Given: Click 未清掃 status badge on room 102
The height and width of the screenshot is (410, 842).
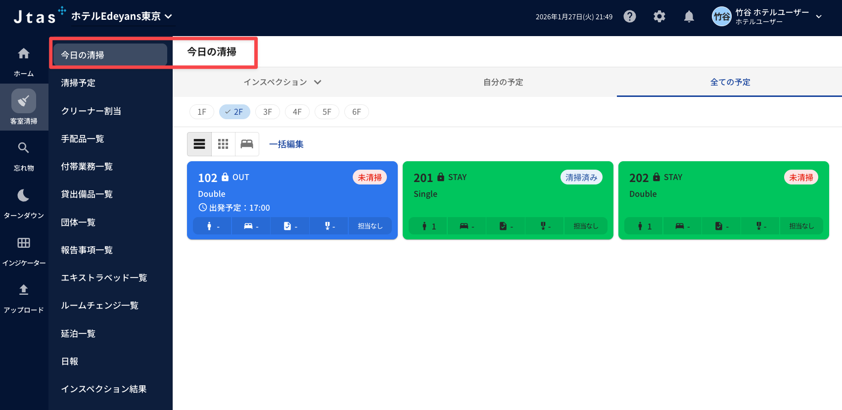Looking at the screenshot, I should click(x=370, y=177).
